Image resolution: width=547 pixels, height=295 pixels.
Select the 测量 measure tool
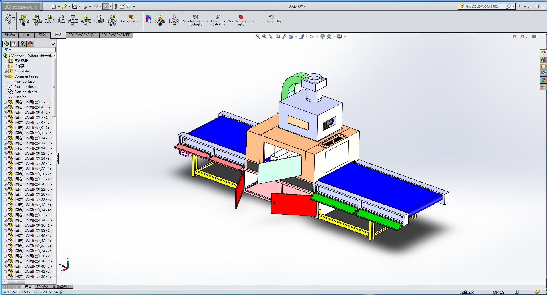(x=61, y=19)
